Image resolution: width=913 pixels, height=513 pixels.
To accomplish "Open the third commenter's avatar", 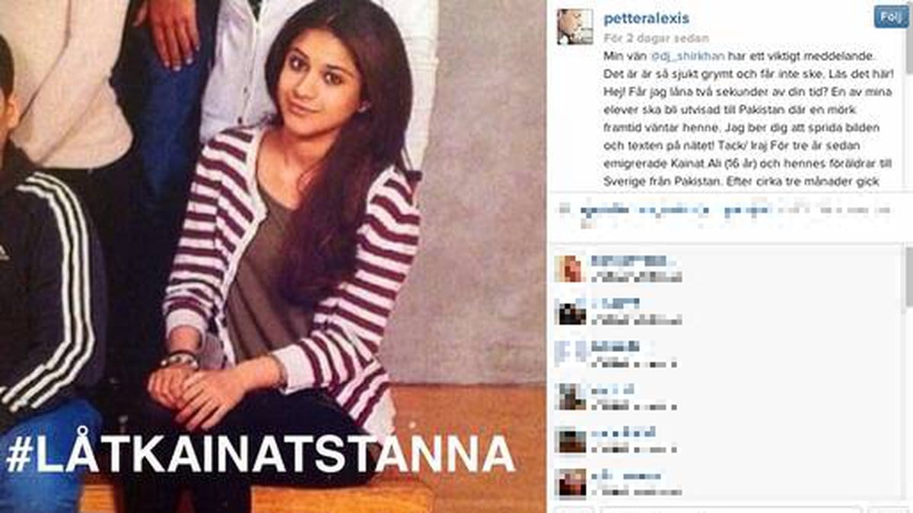I will pyautogui.click(x=571, y=353).
